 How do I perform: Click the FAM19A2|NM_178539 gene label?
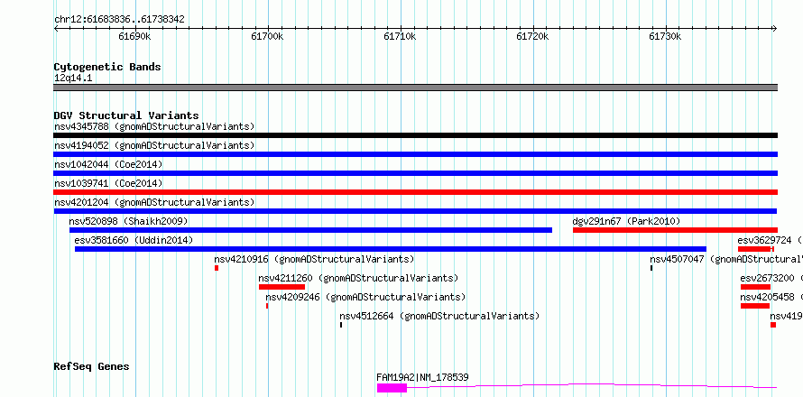(422, 377)
